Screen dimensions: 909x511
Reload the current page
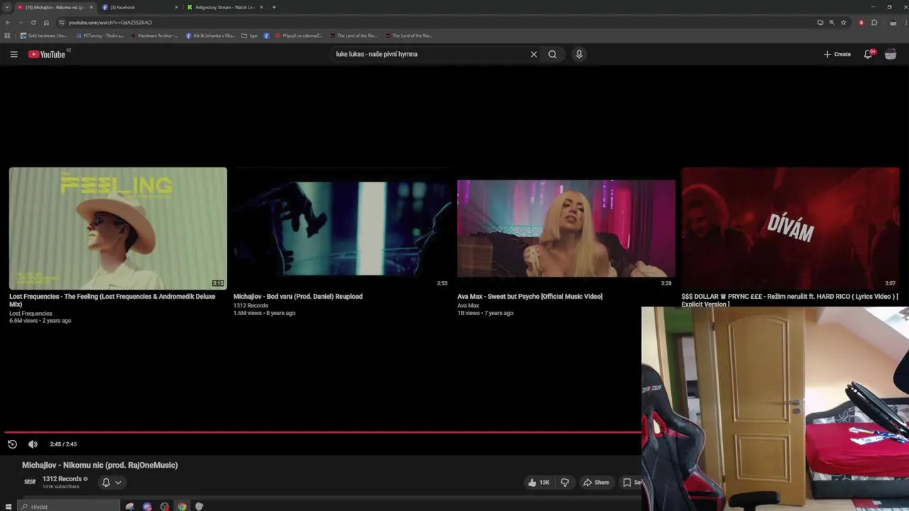33,22
